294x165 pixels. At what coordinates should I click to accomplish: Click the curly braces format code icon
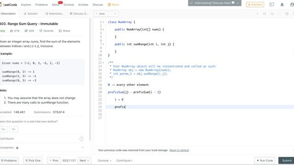click(x=265, y=14)
